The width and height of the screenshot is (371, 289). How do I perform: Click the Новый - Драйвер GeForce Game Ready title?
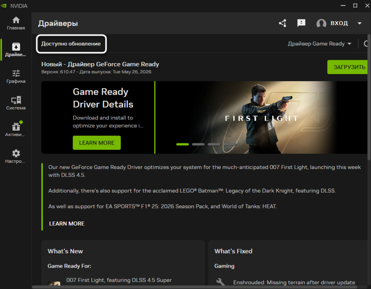pyautogui.click(x=100, y=64)
